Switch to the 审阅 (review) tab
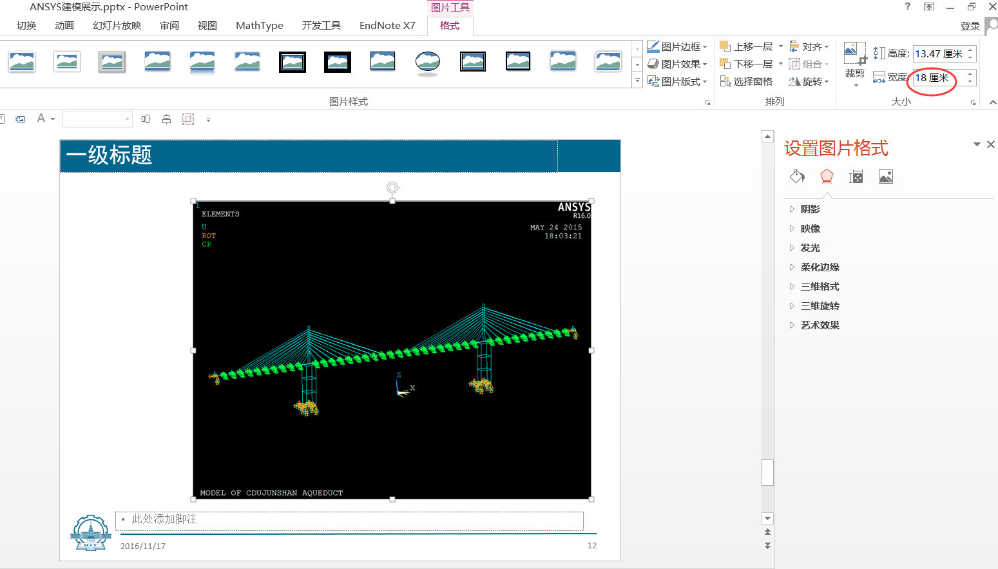This screenshot has width=998, height=569. (169, 25)
